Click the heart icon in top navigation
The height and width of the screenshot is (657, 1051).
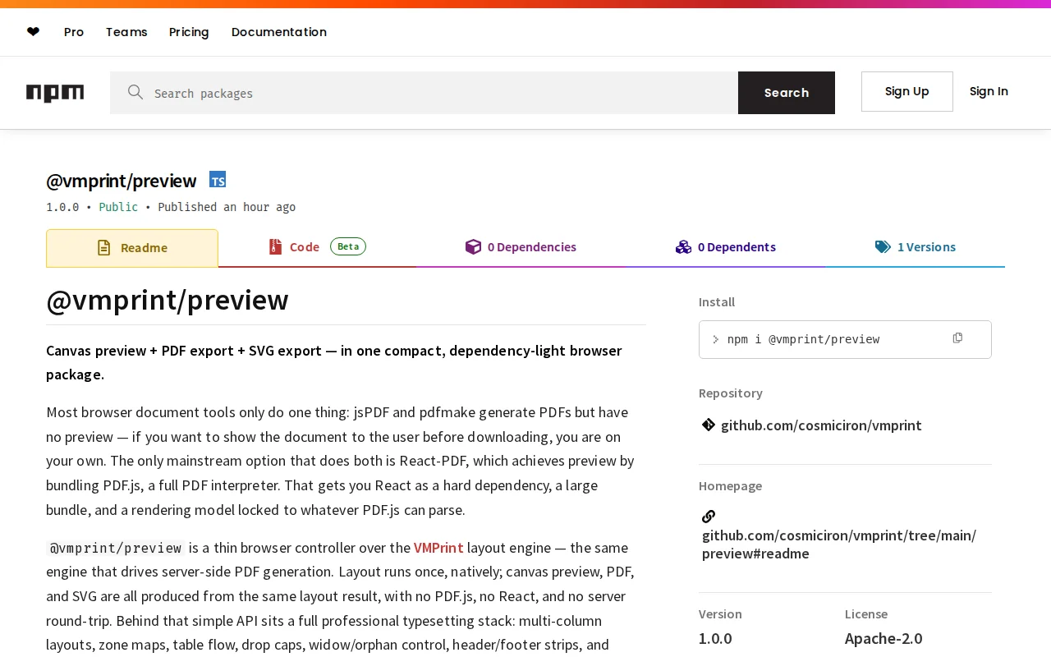[33, 32]
